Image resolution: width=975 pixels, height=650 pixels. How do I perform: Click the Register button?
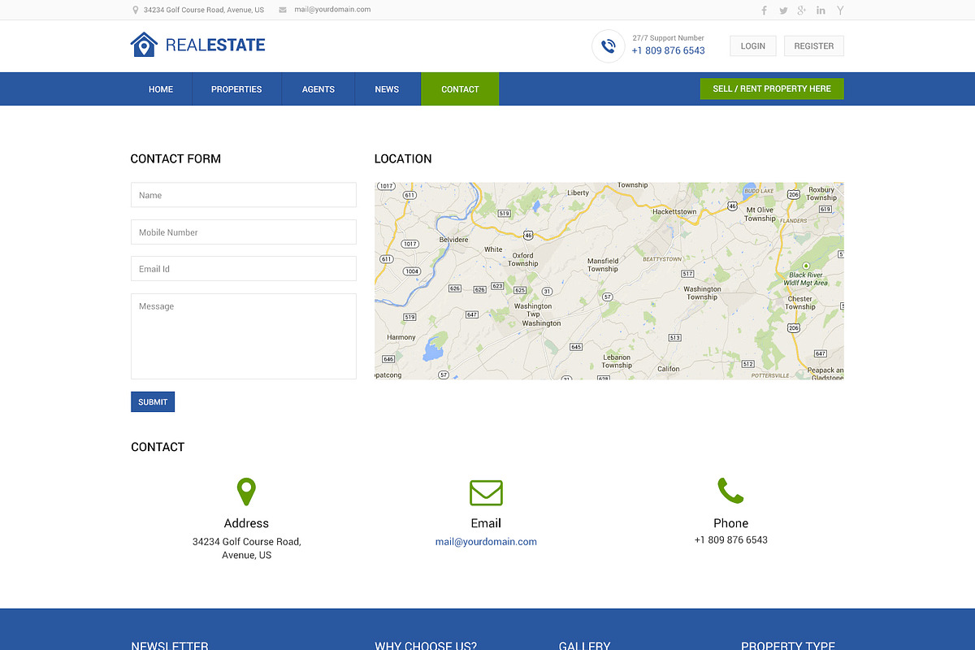coord(814,46)
